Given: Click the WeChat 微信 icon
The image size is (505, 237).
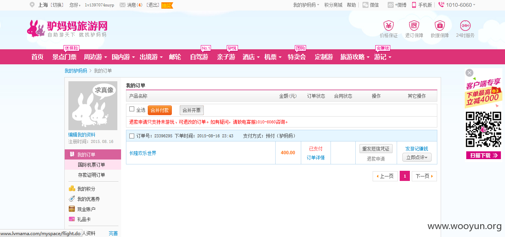Looking at the screenshot, I should (x=365, y=5).
